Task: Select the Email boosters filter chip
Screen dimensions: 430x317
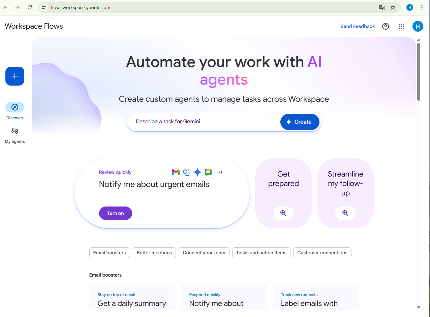Action: click(x=110, y=253)
